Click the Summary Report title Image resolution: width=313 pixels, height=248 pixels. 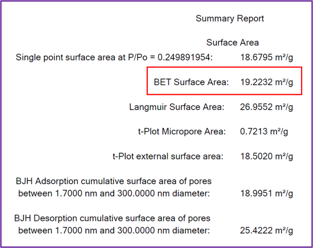(x=230, y=19)
